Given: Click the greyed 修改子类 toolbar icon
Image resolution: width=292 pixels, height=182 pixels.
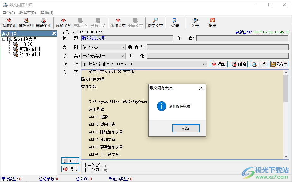Looking at the screenshot, I should 80,23.
